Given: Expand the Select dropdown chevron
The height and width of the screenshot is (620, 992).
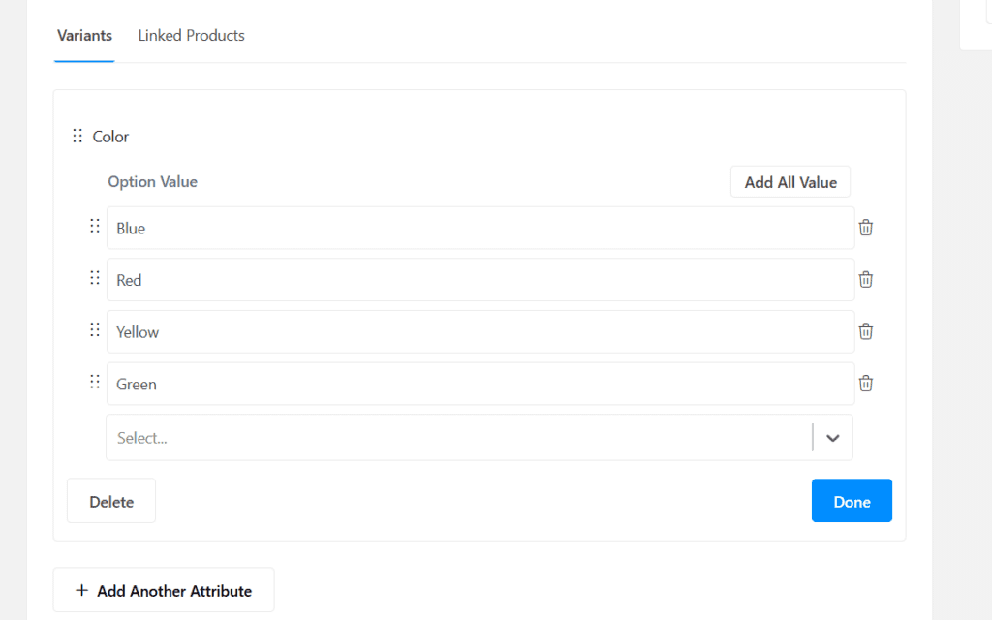Looking at the screenshot, I should (832, 438).
